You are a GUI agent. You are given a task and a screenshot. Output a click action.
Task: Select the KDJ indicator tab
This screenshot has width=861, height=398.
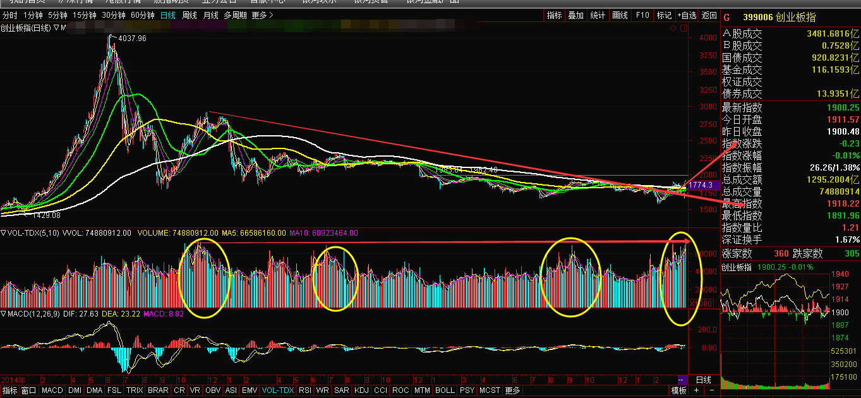coord(361,390)
